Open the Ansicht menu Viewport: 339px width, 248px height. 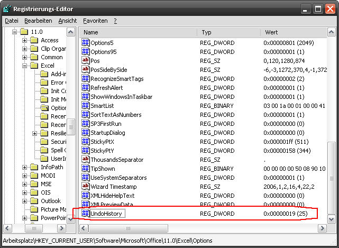coord(68,21)
